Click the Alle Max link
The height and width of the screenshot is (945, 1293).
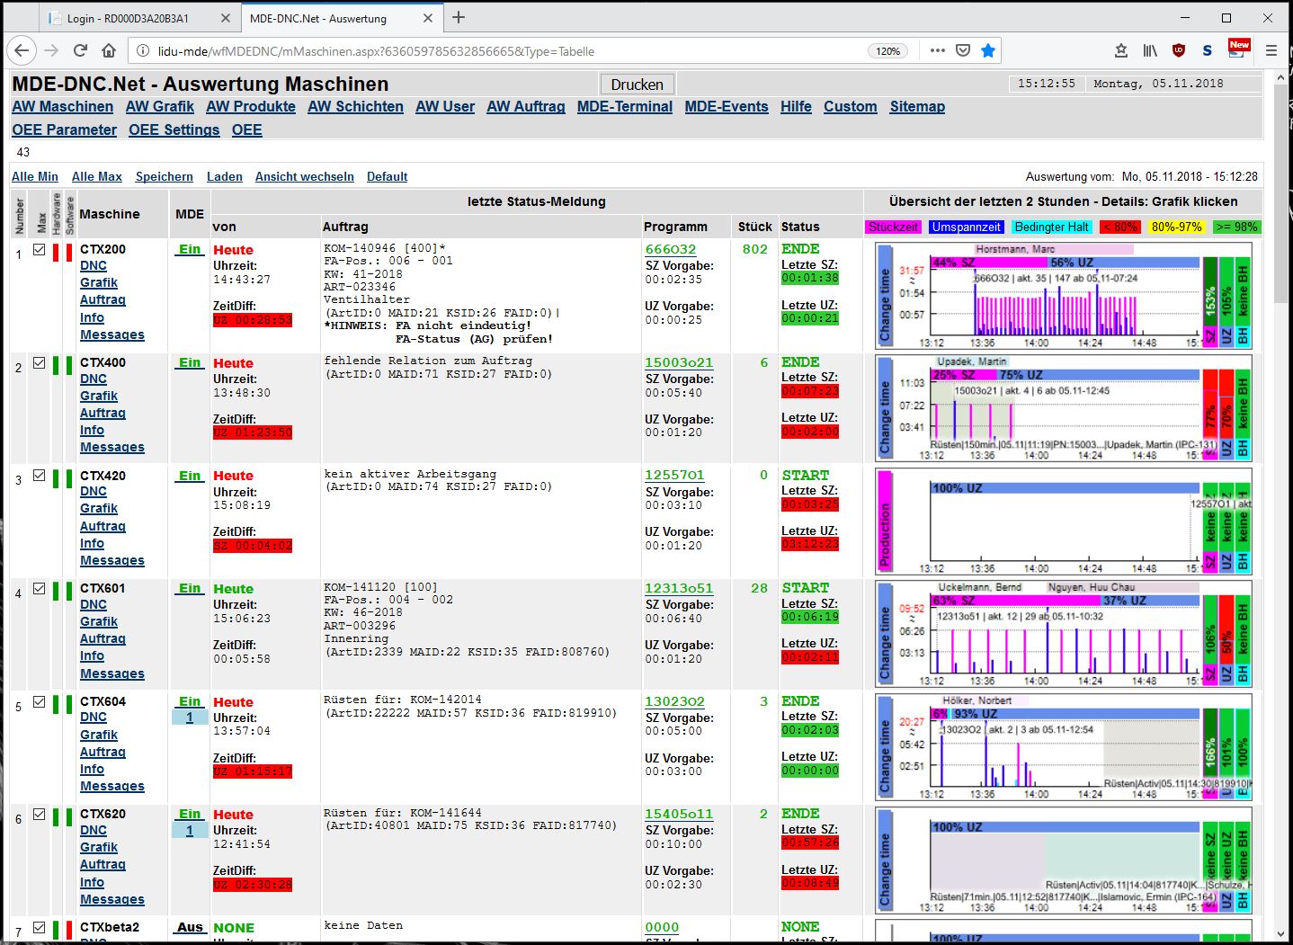[96, 176]
